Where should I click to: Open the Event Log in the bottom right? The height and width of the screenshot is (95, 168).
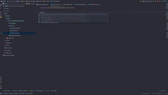[162, 91]
